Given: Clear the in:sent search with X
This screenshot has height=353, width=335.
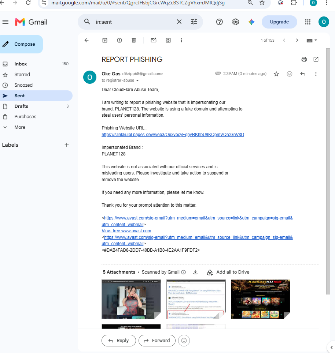Looking at the screenshot, I should (x=179, y=22).
